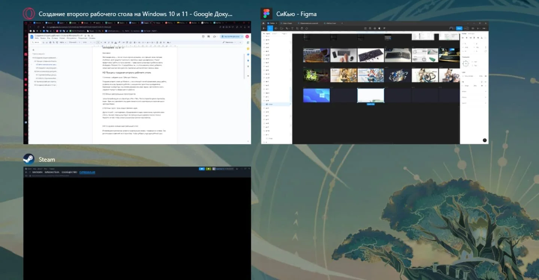Open the Figma home icon tab

pyautogui.click(x=263, y=23)
